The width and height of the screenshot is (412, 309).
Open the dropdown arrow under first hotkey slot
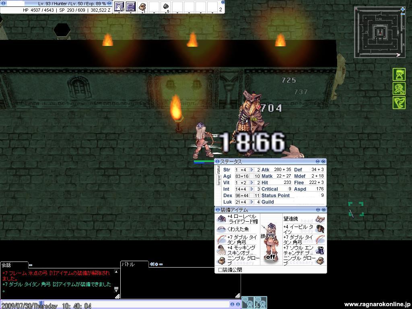[x=119, y=12]
